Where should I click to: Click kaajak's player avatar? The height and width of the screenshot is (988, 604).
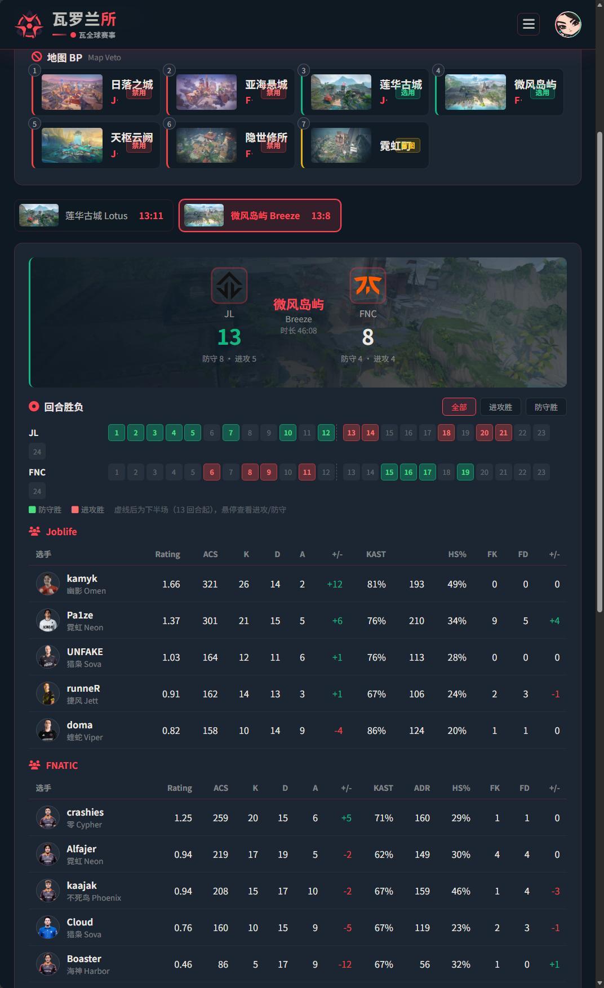pyautogui.click(x=48, y=891)
